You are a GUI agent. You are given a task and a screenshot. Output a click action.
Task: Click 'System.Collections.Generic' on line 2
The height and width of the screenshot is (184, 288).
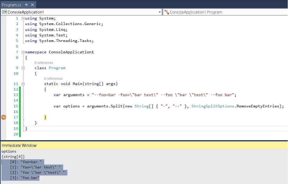70,24
